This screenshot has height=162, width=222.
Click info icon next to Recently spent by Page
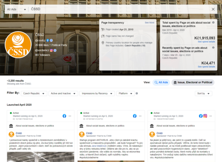point(213,48)
